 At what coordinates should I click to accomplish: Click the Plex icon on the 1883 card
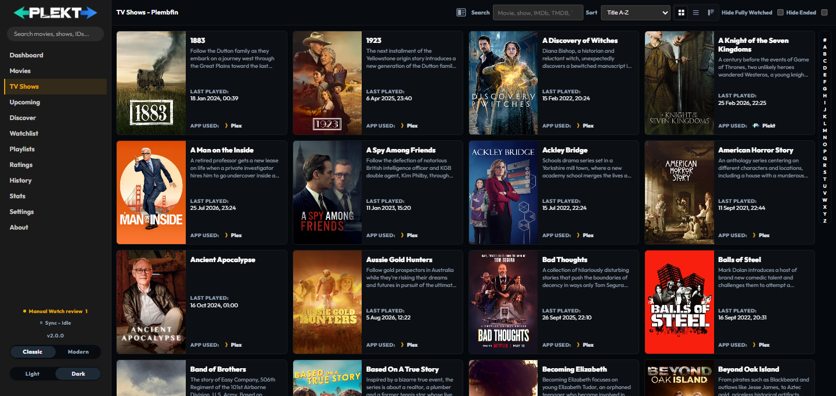pos(227,126)
